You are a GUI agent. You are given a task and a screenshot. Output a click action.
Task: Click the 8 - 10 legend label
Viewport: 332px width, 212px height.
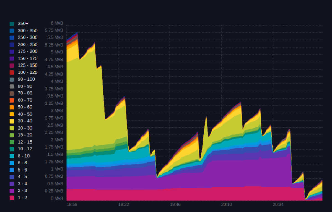24,156
